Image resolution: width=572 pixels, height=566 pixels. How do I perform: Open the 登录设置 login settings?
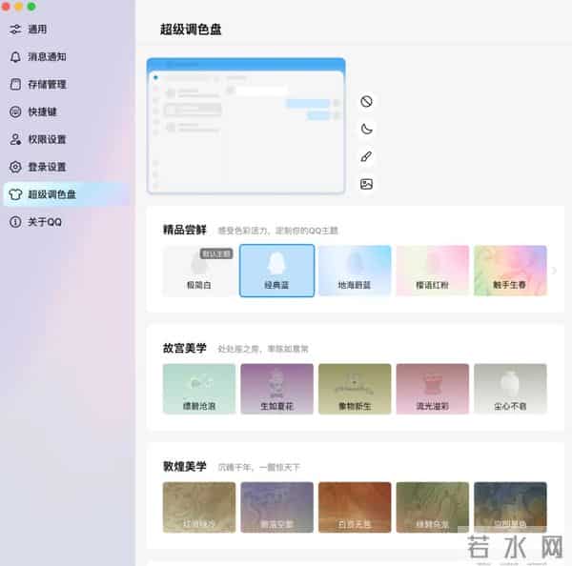[x=66, y=167]
